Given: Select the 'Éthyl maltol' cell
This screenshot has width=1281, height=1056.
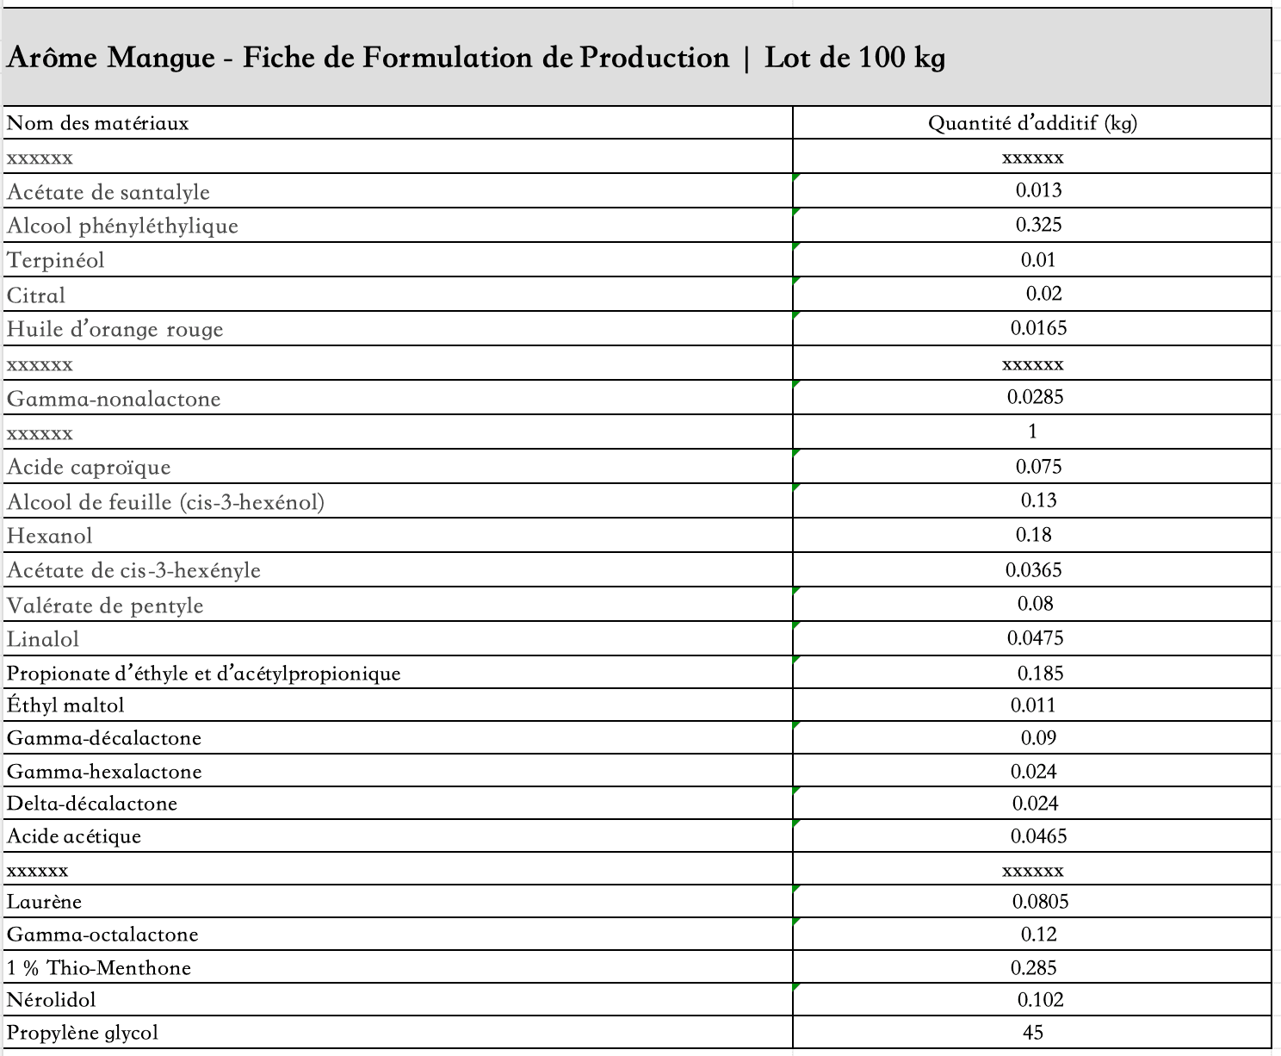Looking at the screenshot, I should 397,705.
